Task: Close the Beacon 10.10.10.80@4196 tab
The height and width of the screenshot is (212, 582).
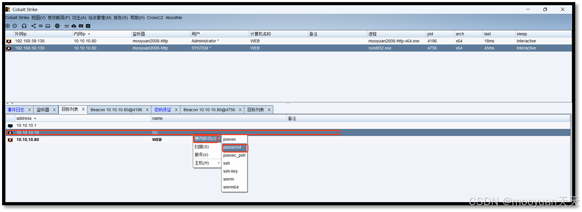Action: [147, 110]
